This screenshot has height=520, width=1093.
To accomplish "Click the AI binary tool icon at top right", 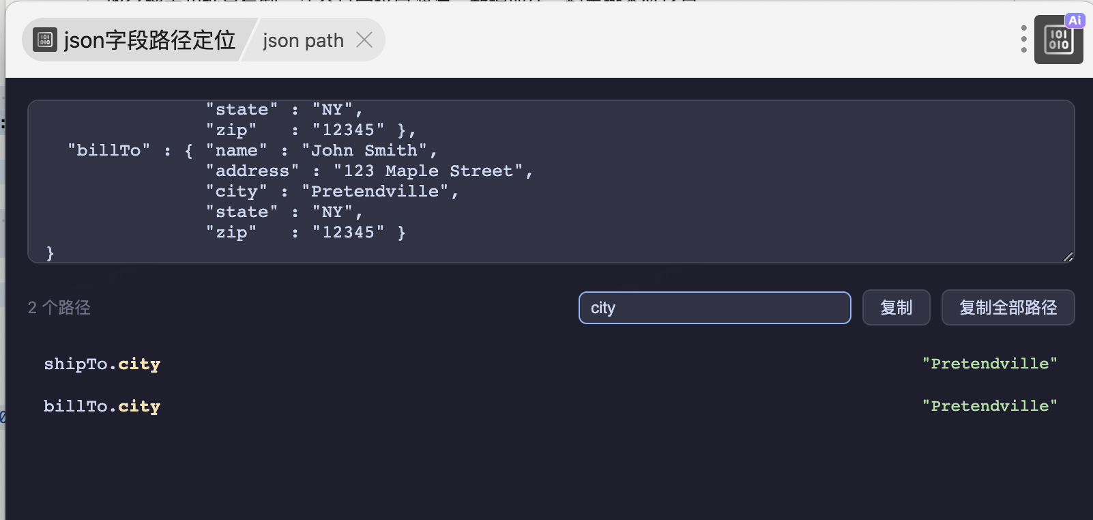I will click(1058, 42).
